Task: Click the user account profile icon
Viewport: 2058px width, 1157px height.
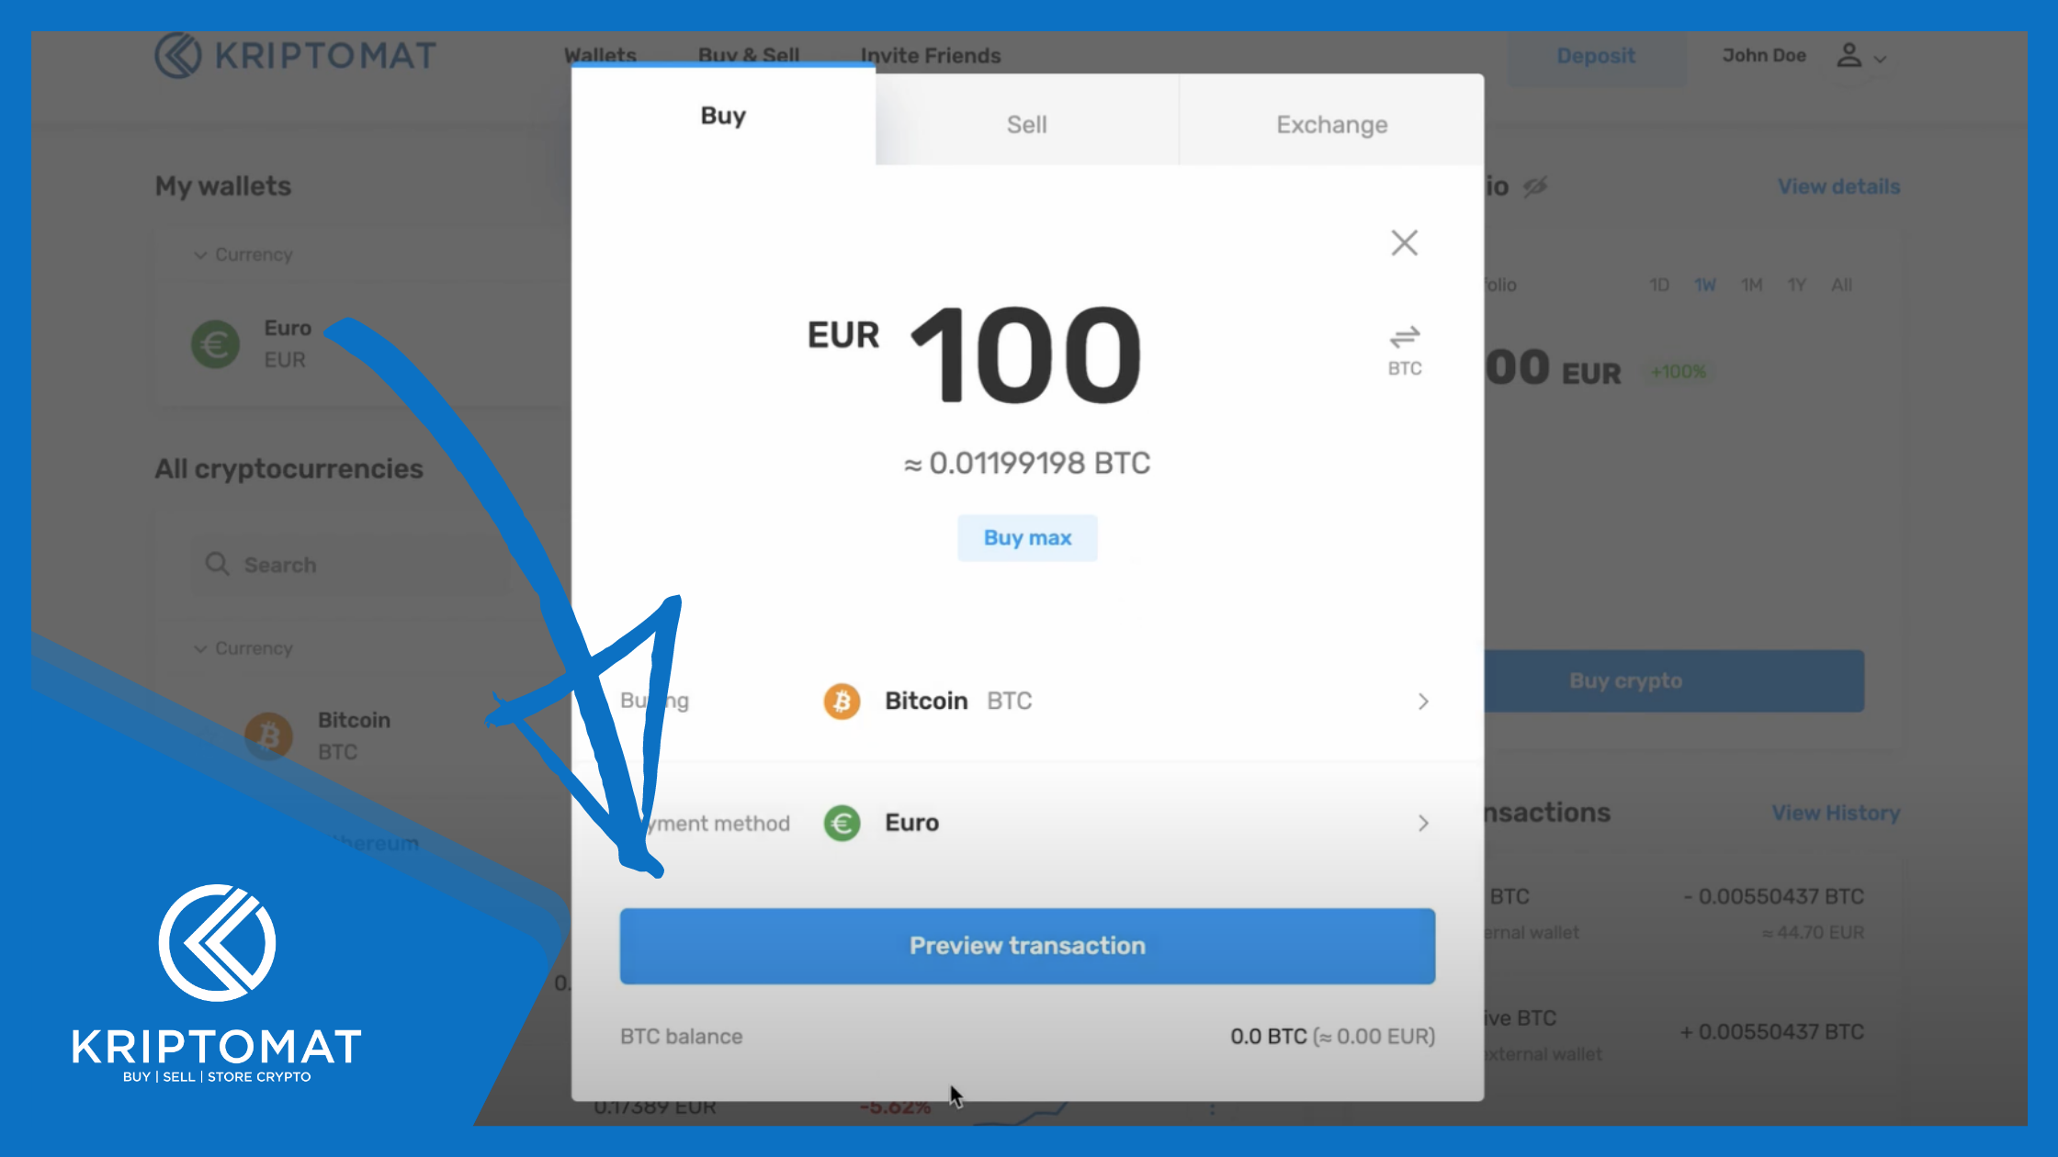Action: pyautogui.click(x=1849, y=55)
